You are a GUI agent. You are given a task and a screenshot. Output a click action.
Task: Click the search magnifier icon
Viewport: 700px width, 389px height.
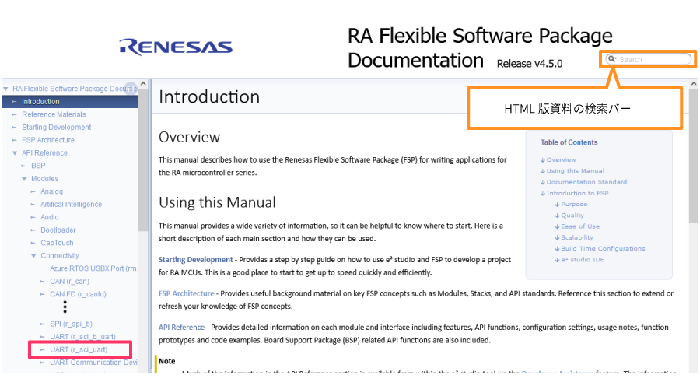[612, 59]
